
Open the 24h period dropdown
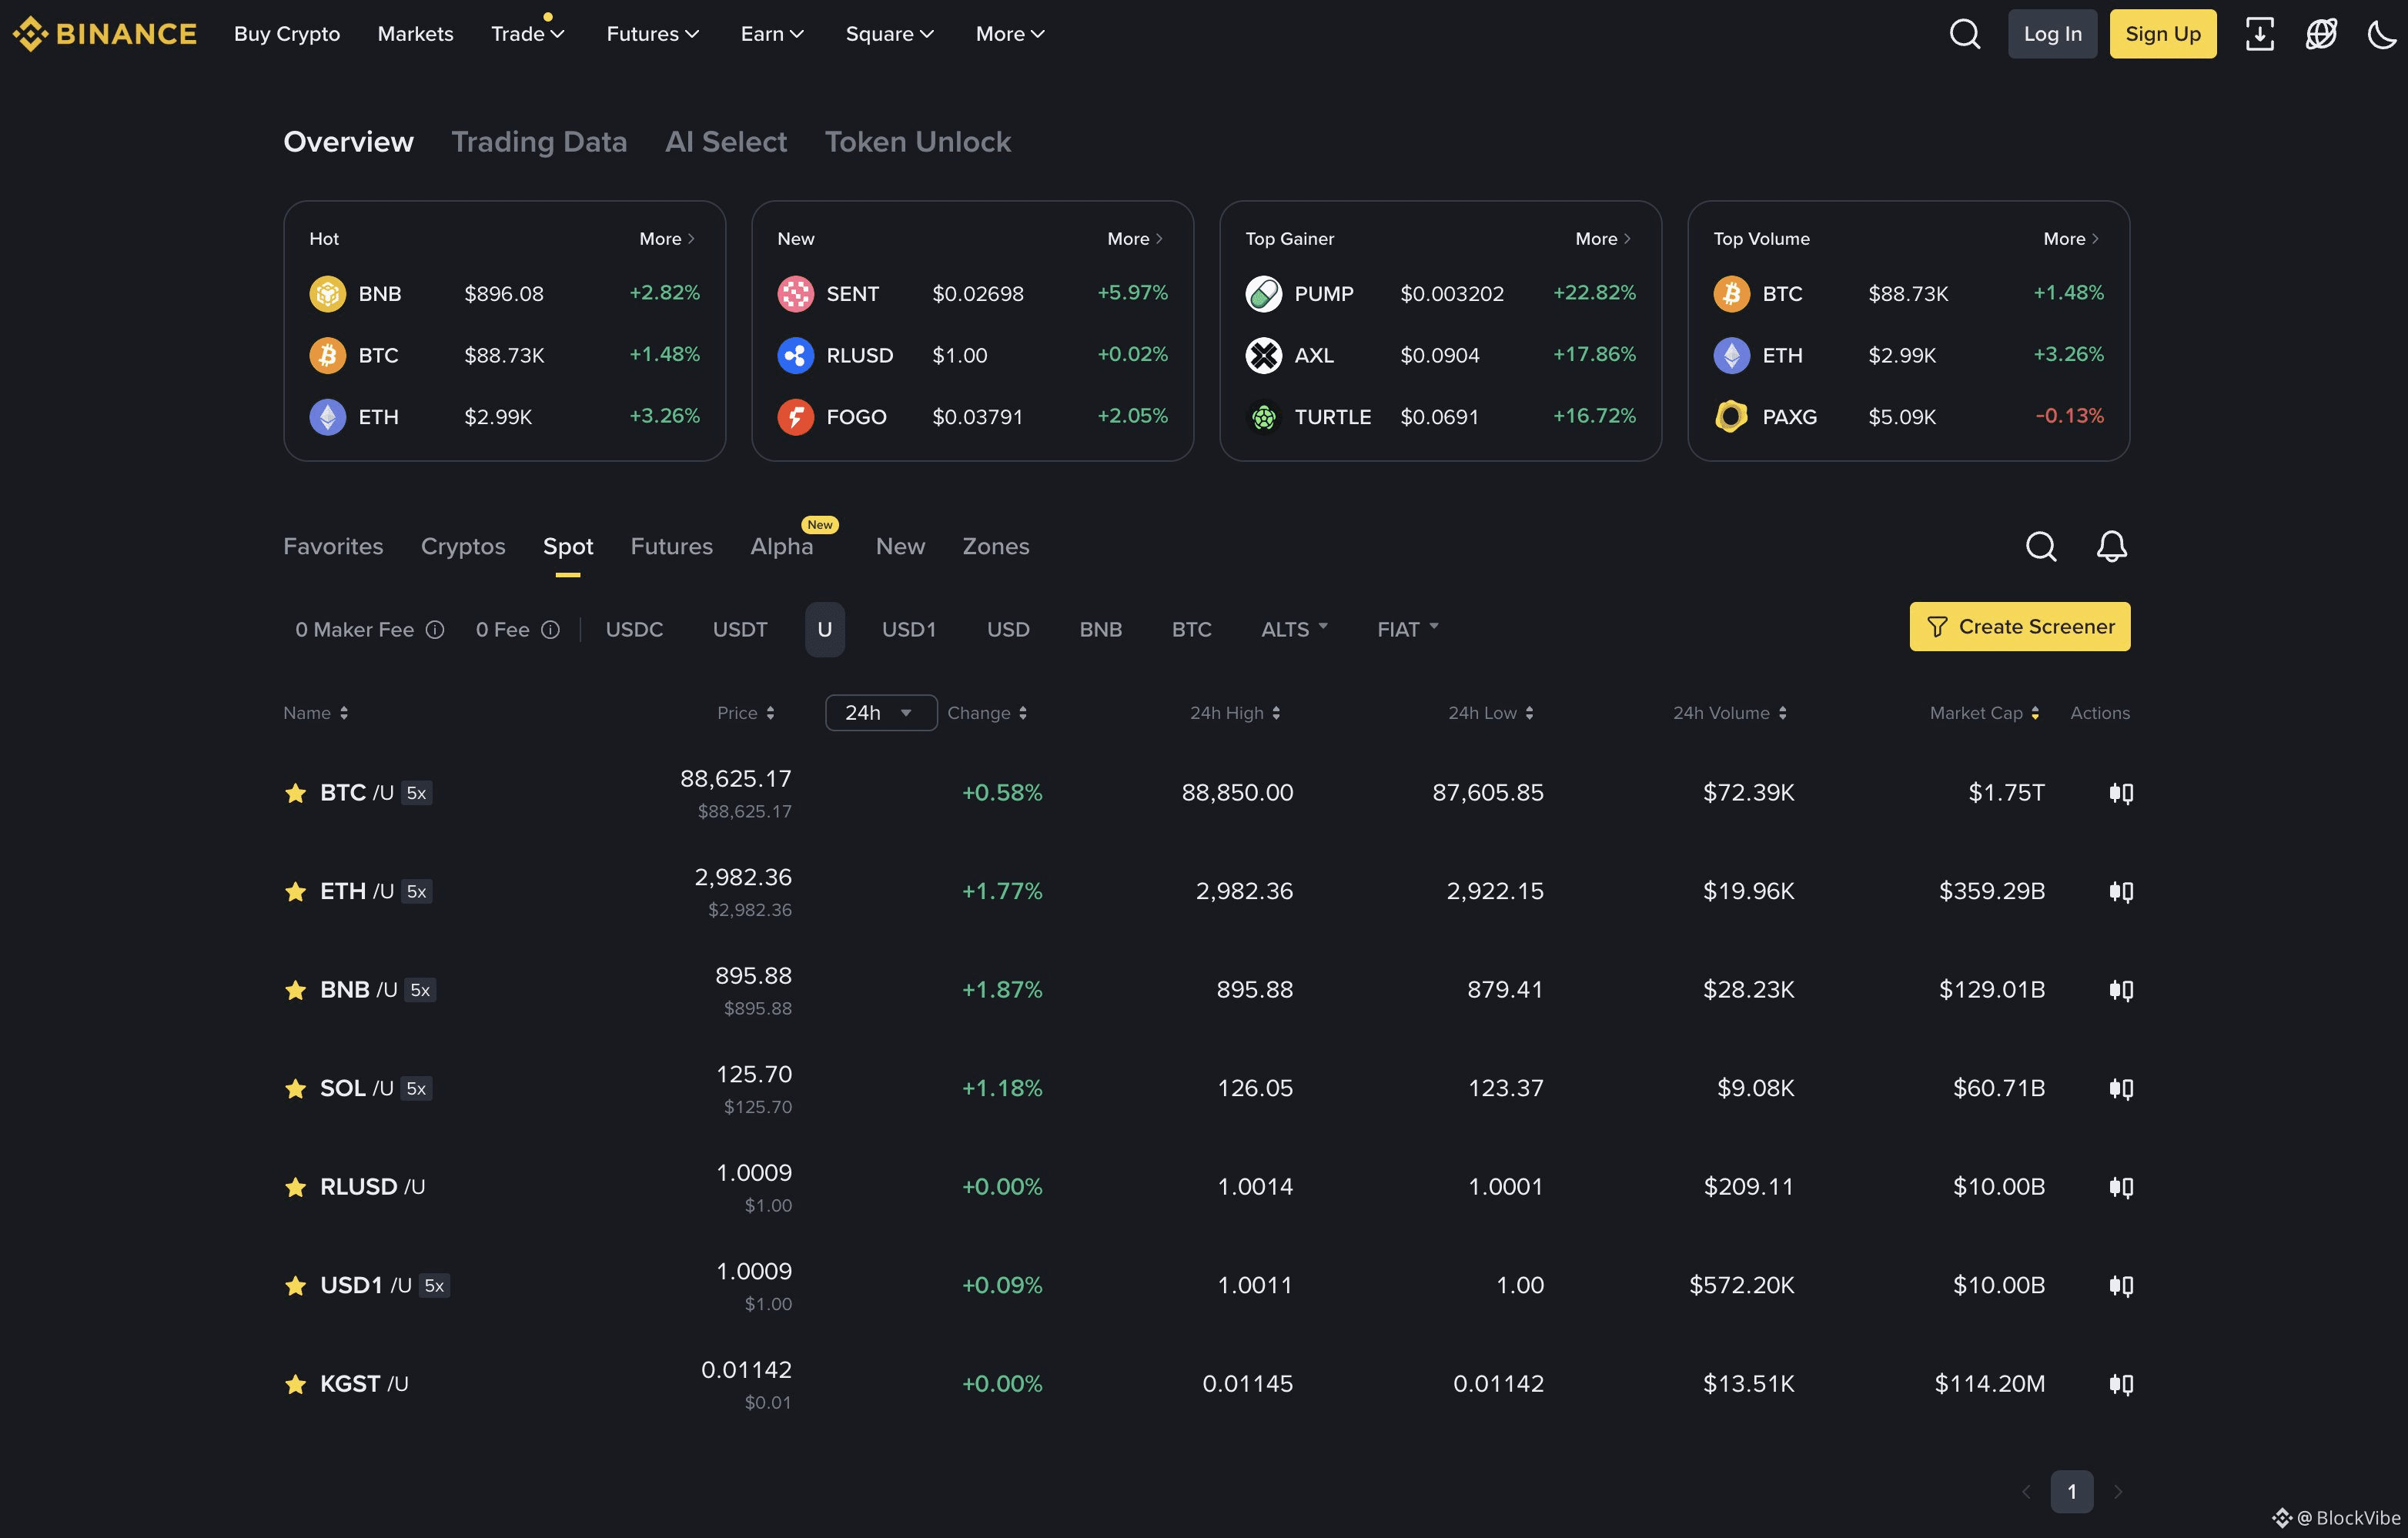[x=880, y=712]
